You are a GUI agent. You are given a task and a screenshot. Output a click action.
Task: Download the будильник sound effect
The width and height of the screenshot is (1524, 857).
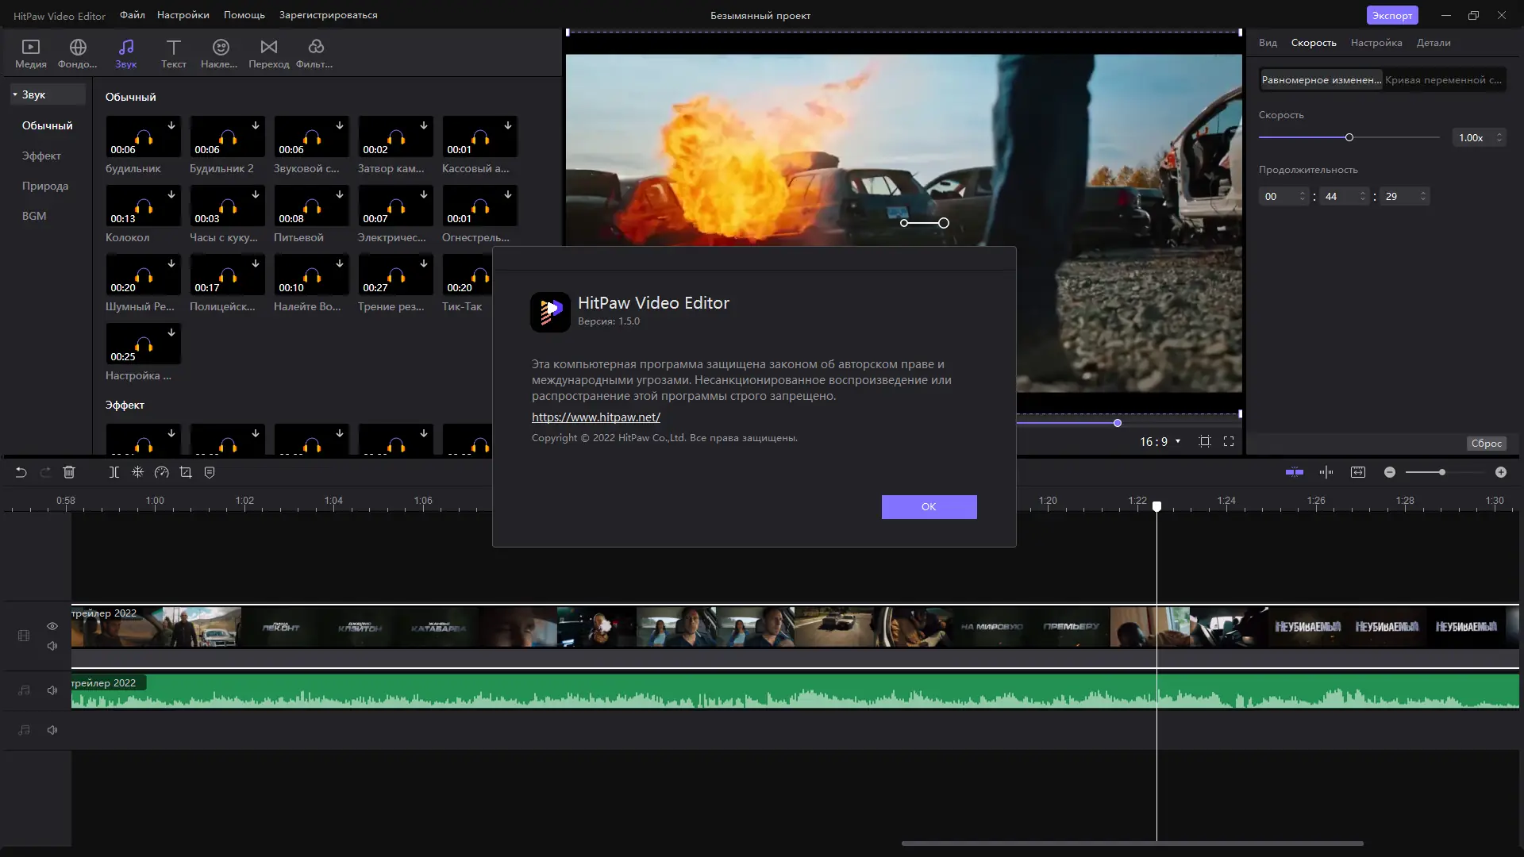[x=171, y=125]
